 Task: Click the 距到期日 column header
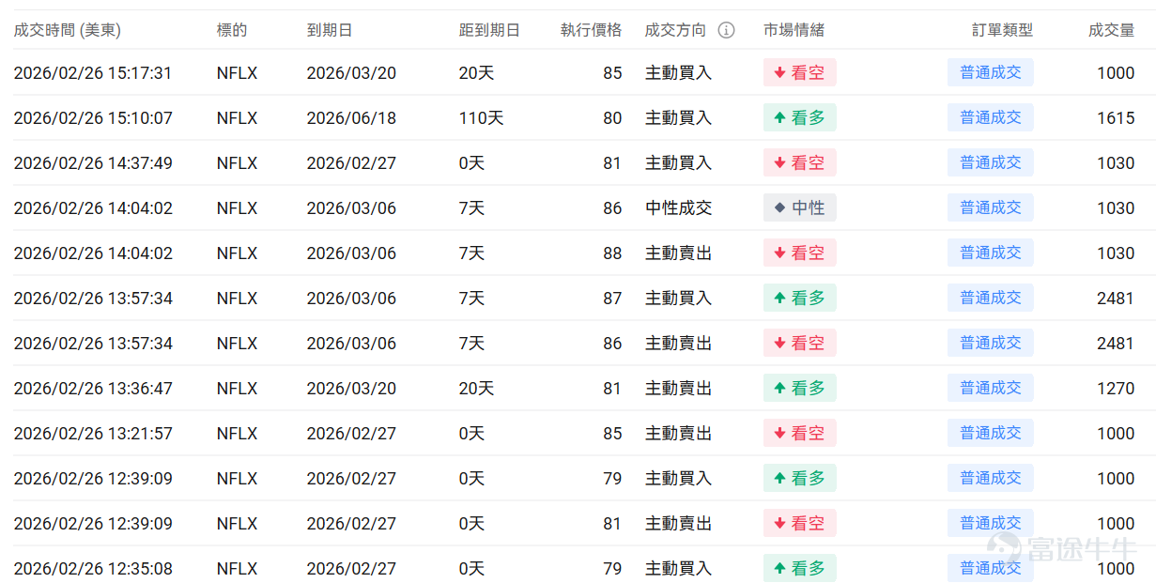tap(489, 30)
